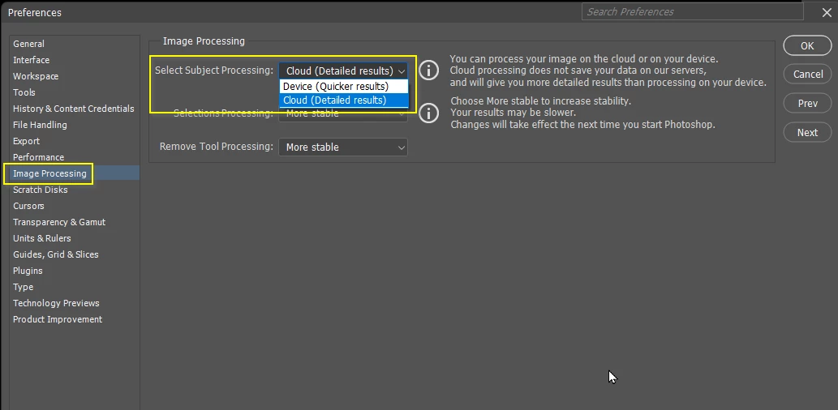This screenshot has height=410, width=838.
Task: Open Guides, Grid & Slices preferences
Action: [x=56, y=254]
